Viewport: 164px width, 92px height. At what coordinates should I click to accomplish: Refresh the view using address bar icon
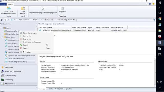click(154, 20)
